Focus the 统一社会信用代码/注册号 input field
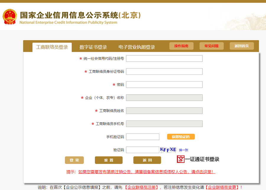 [164, 59]
